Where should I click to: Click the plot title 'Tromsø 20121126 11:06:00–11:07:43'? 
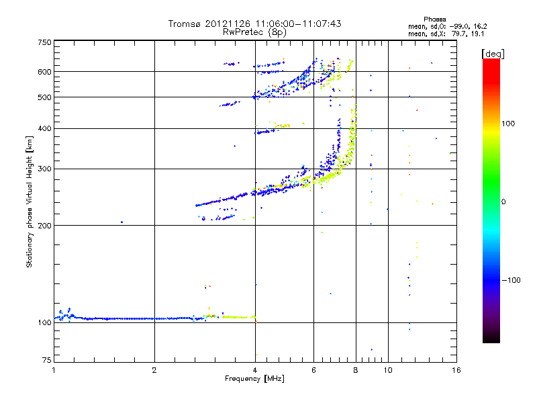(x=254, y=24)
